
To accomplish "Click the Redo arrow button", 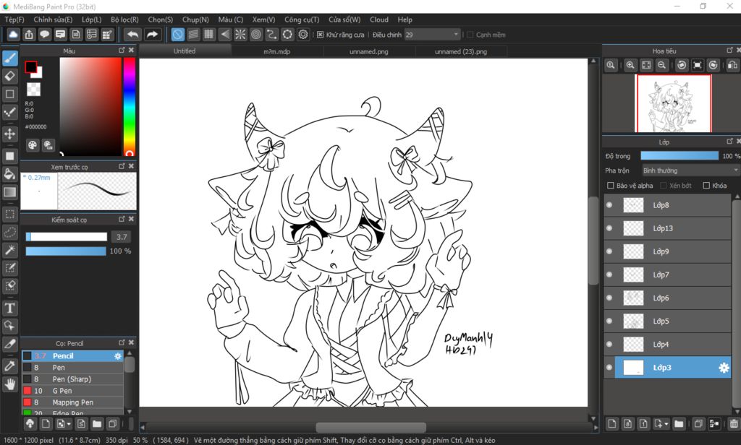I will coord(152,35).
